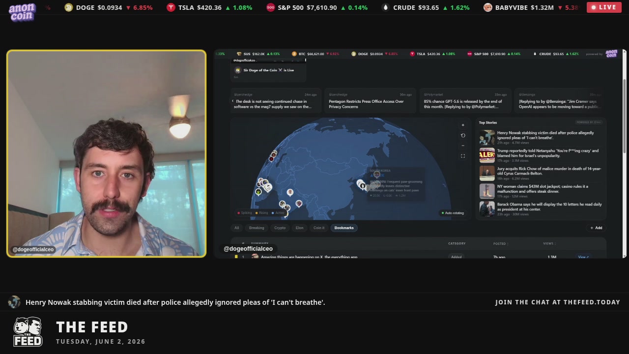This screenshot has width=629, height=354.
Task: Click the Added category badge in row 1
Action: (456, 257)
